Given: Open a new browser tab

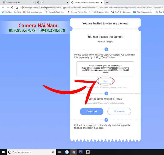Looking at the screenshot, I should [x=107, y=3].
